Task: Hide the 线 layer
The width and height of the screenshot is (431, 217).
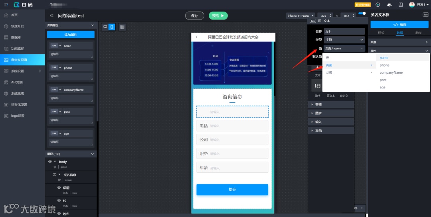Action: point(59,201)
